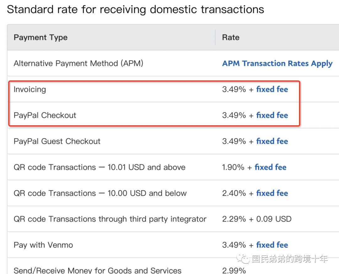Follow fixed fee link for PayPal Guest Checkout
339x274 pixels.
tap(272, 141)
